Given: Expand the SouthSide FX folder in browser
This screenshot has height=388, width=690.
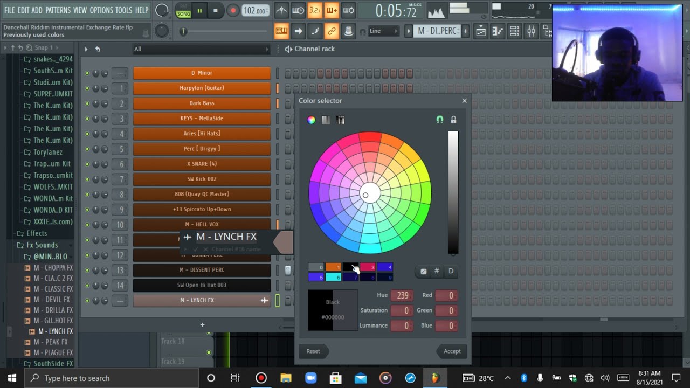Looking at the screenshot, I should pyautogui.click(x=53, y=364).
